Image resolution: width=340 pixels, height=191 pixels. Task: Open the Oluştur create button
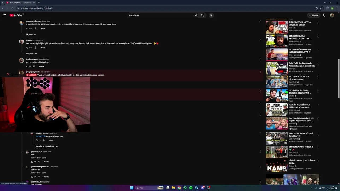tap(313, 15)
